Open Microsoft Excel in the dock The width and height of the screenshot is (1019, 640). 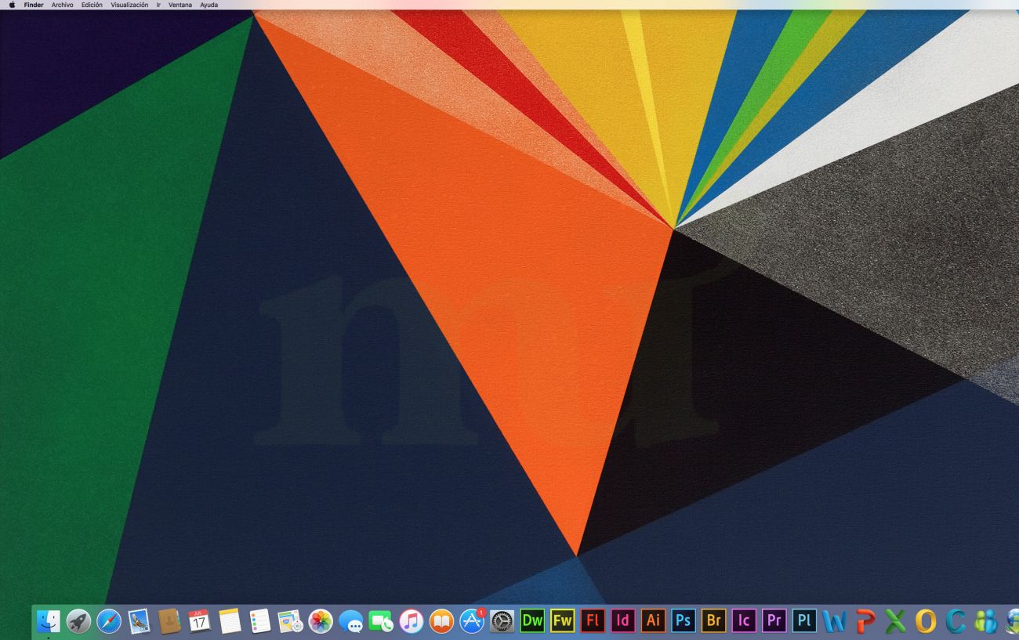(x=895, y=621)
